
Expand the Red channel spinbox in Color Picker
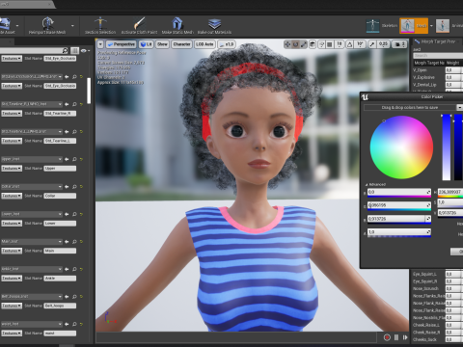tap(428, 192)
